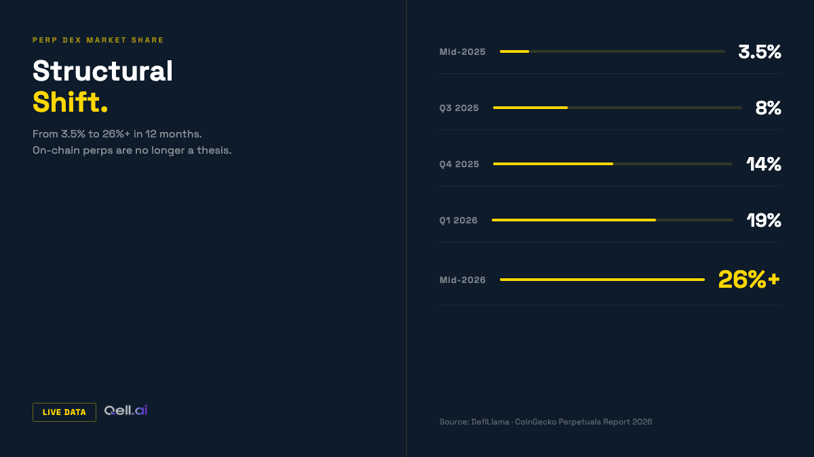This screenshot has width=814, height=457.
Task: Click the Mid-2025 progress bar
Action: tap(613, 51)
